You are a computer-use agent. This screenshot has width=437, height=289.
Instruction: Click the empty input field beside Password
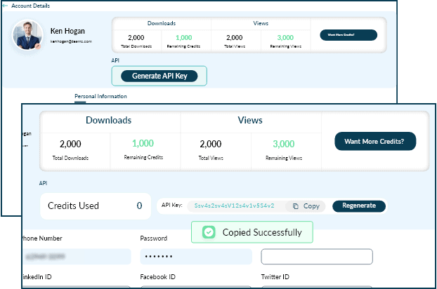[317, 257]
